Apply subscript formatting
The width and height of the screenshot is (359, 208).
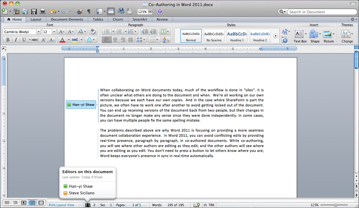click(x=52, y=40)
